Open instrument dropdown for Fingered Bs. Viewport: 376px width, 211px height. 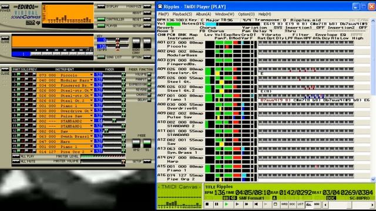(92, 85)
